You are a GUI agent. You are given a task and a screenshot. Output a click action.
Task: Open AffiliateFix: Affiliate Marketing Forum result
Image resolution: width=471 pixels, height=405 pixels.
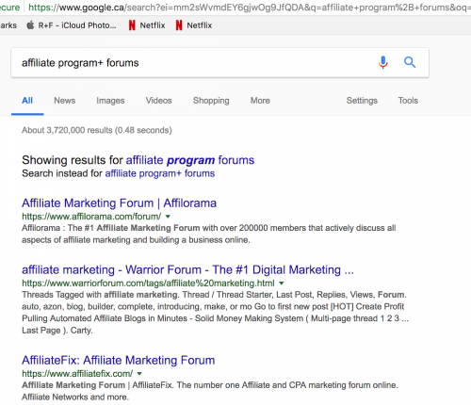click(x=119, y=361)
